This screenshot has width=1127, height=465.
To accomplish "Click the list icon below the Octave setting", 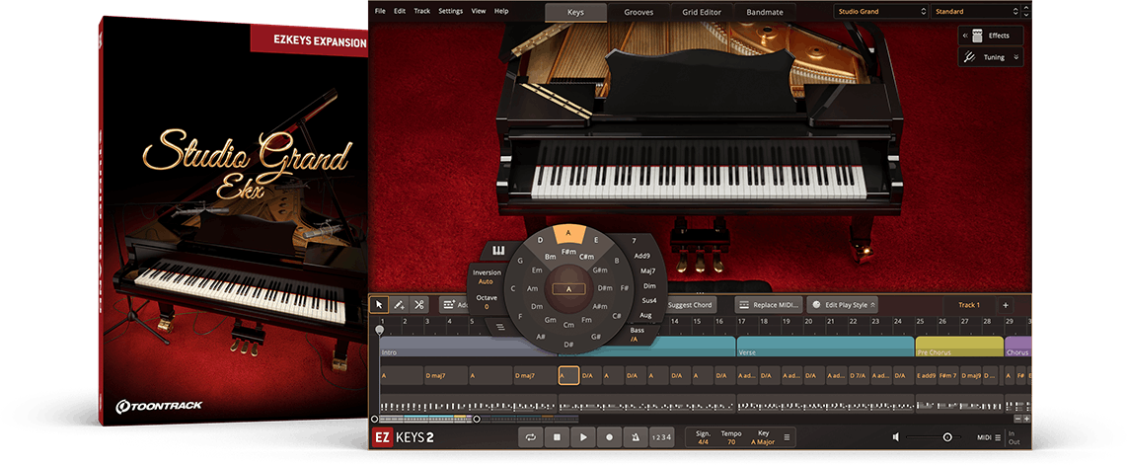I will pos(499,326).
